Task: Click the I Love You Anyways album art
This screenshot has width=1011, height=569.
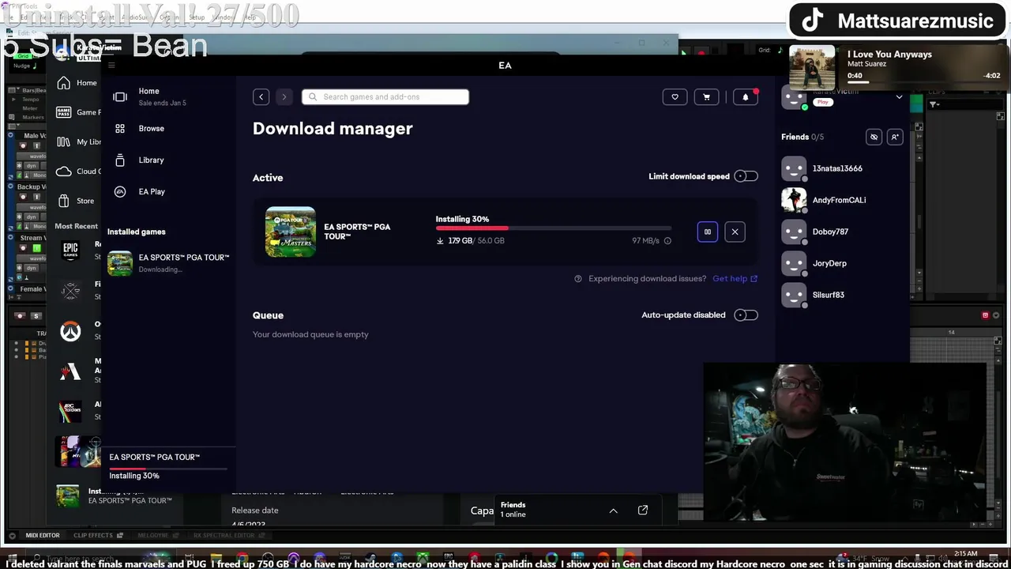Action: [x=812, y=69]
